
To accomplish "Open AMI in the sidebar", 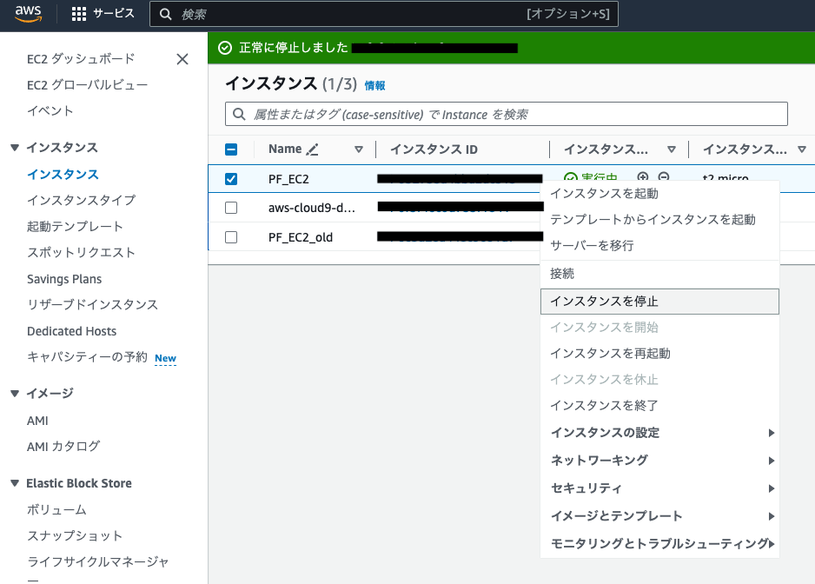I will 37,421.
